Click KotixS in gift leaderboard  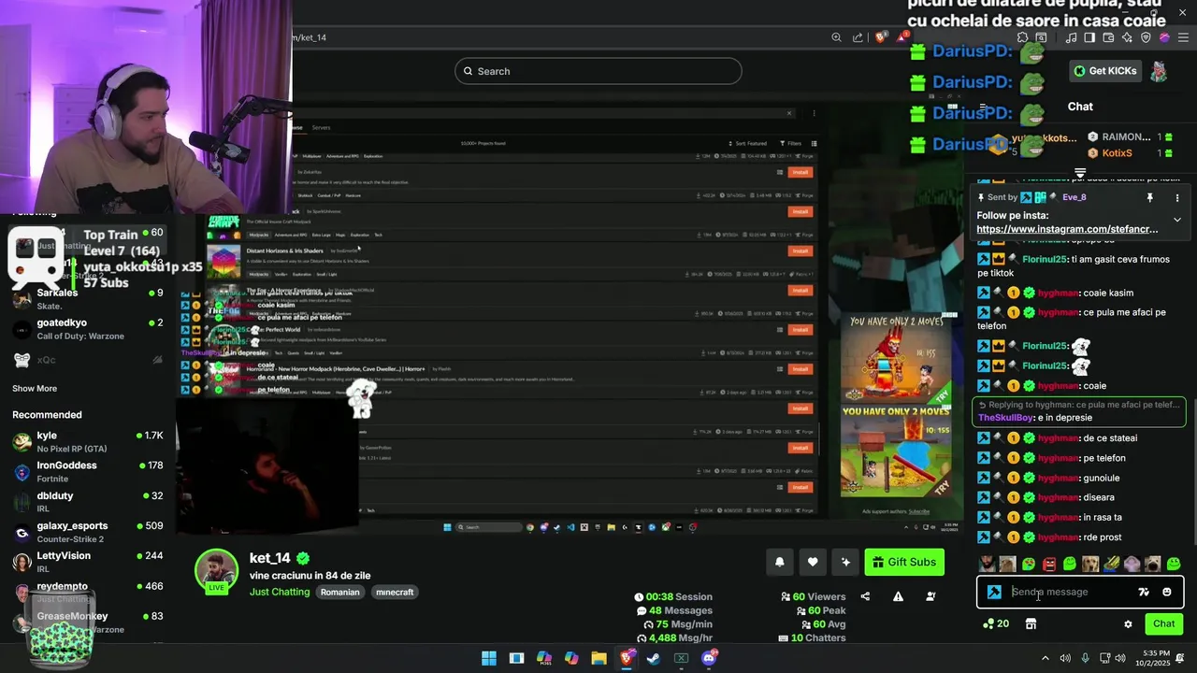click(1117, 153)
